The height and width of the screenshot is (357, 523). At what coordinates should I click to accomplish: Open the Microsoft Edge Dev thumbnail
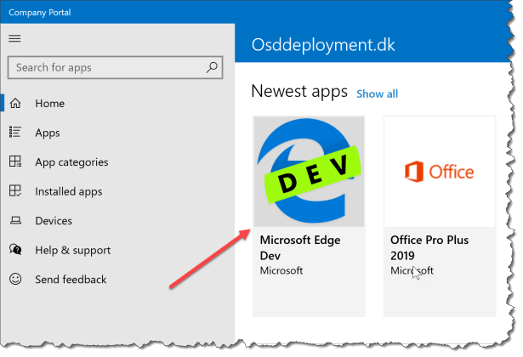click(310, 172)
